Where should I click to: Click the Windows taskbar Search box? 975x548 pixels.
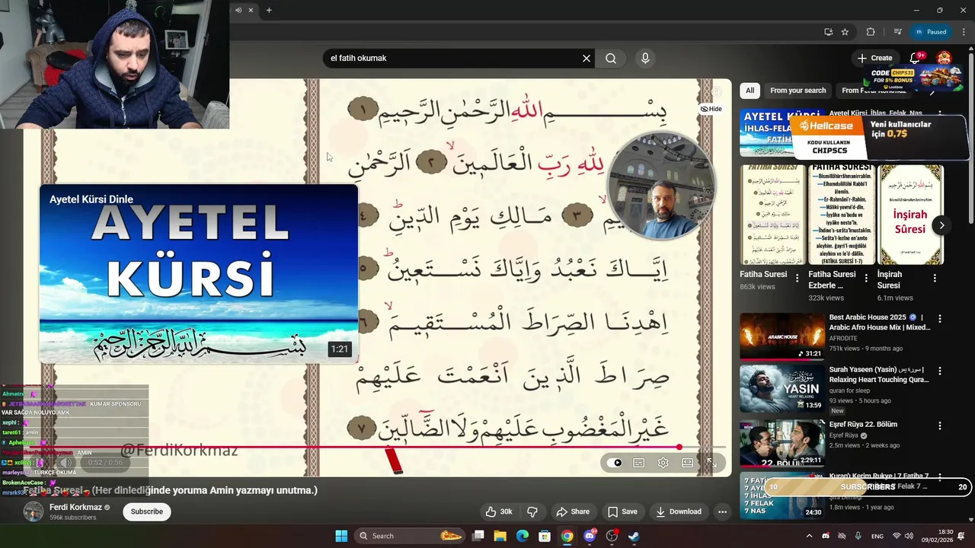(x=410, y=536)
